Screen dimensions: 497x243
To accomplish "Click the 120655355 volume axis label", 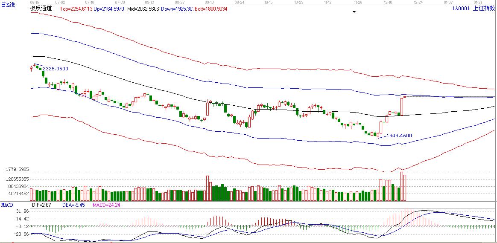I will click(15, 179).
